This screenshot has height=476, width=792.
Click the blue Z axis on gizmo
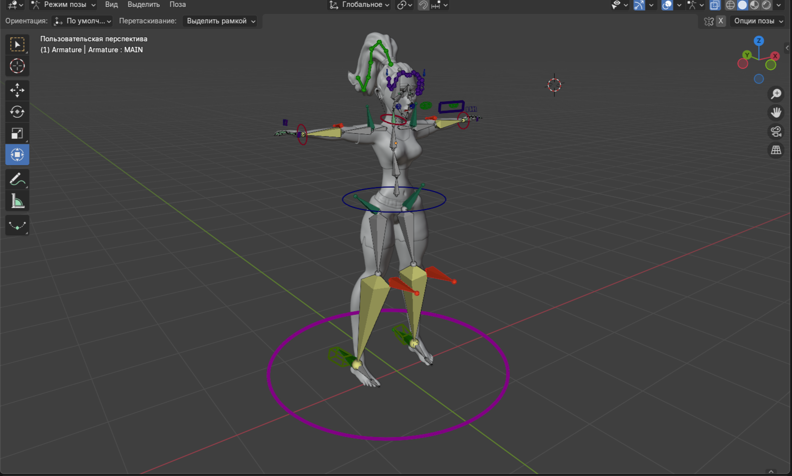pos(759,41)
